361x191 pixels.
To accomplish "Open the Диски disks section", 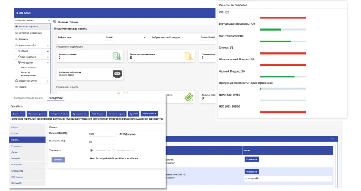I will [27, 152].
